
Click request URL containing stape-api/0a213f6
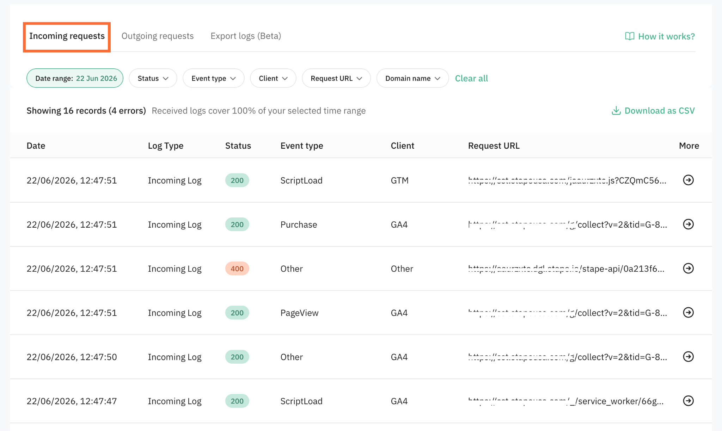(566, 269)
